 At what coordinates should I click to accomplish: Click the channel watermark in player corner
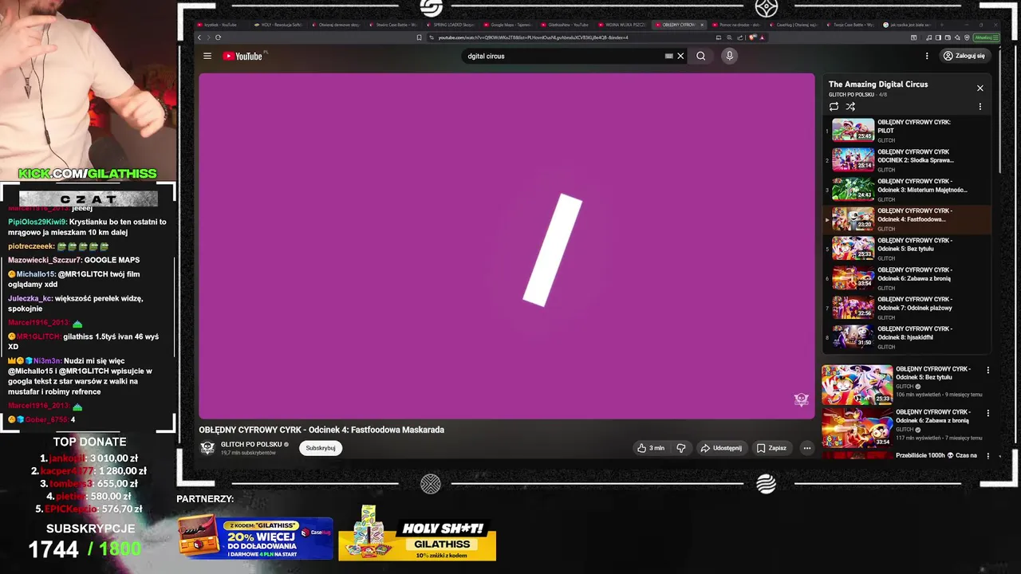pos(801,400)
